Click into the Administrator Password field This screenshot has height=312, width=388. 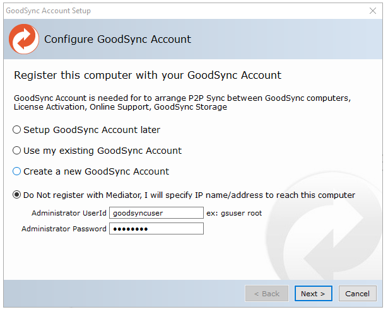coord(156,229)
